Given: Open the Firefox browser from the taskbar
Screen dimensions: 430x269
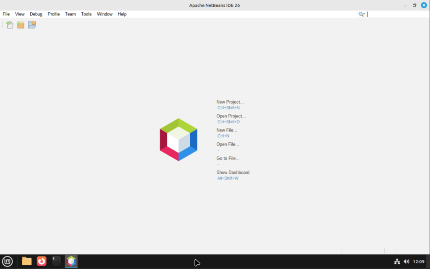Looking at the screenshot, I should (41, 261).
